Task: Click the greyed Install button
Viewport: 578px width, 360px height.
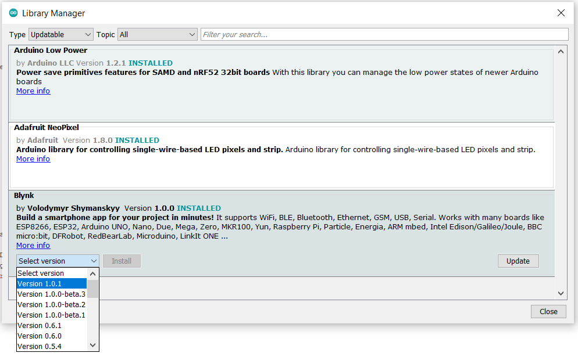Action: point(122,261)
